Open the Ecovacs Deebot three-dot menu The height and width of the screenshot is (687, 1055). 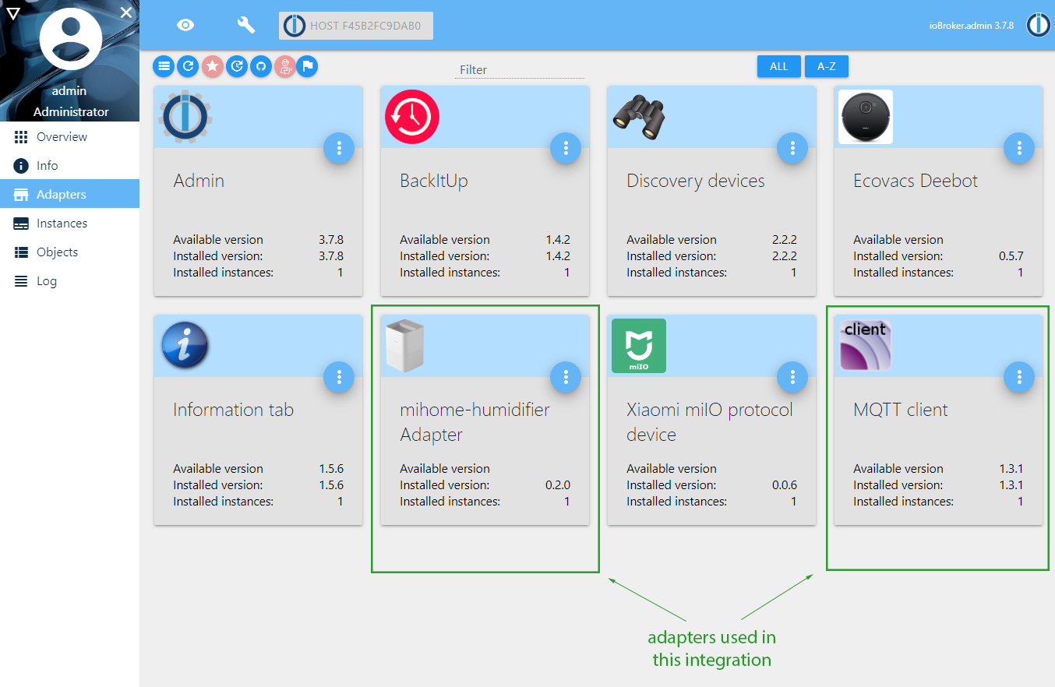click(1019, 148)
